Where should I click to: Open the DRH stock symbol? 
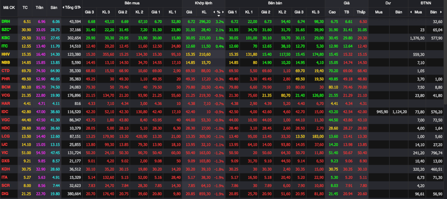[x=5, y=21]
